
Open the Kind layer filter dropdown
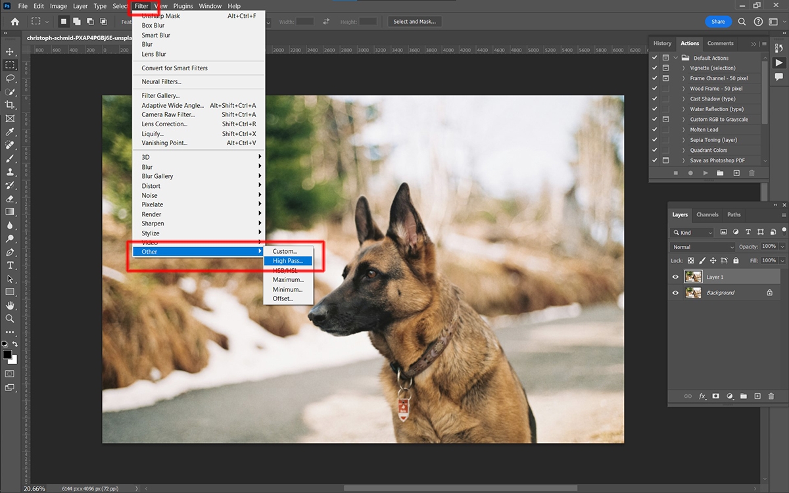click(692, 233)
